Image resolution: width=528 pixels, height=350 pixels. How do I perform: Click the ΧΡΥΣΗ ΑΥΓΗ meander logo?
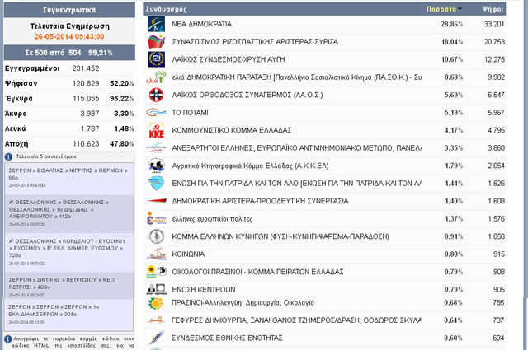point(156,60)
